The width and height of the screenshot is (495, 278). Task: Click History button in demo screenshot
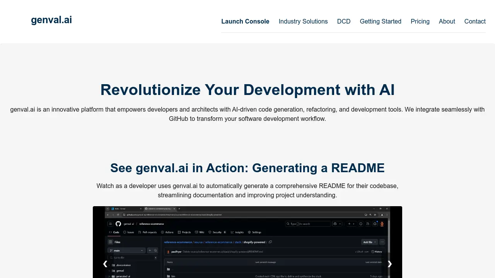377,252
